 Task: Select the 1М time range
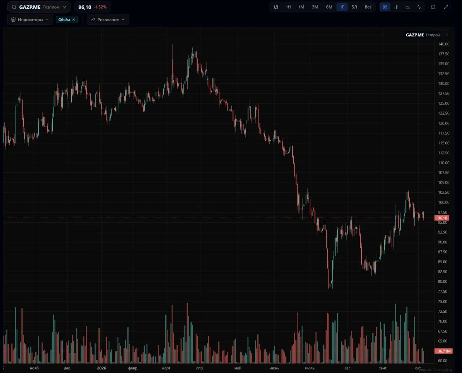[301, 7]
